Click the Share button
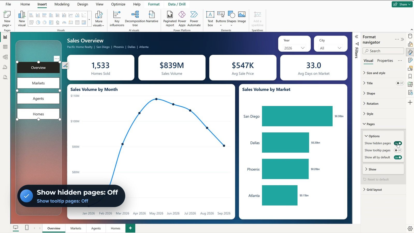 pyautogui.click(x=402, y=4)
